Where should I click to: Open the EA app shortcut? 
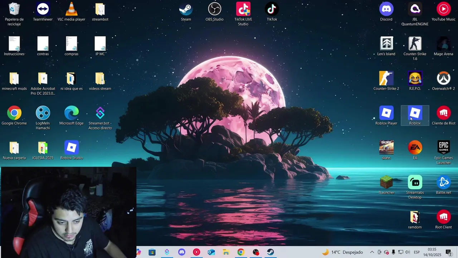coord(415,150)
